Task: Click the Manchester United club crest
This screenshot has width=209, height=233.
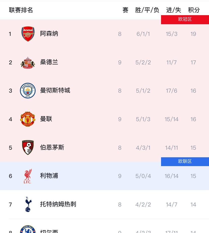Action: (x=28, y=119)
